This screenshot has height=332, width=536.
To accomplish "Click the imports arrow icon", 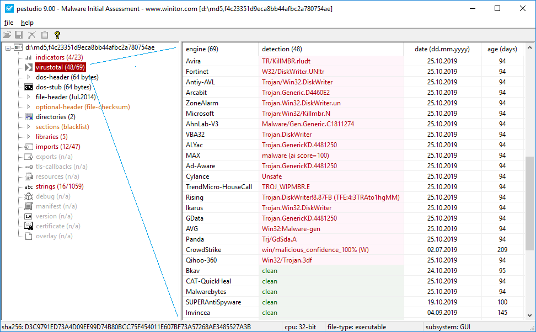I will click(29, 147).
